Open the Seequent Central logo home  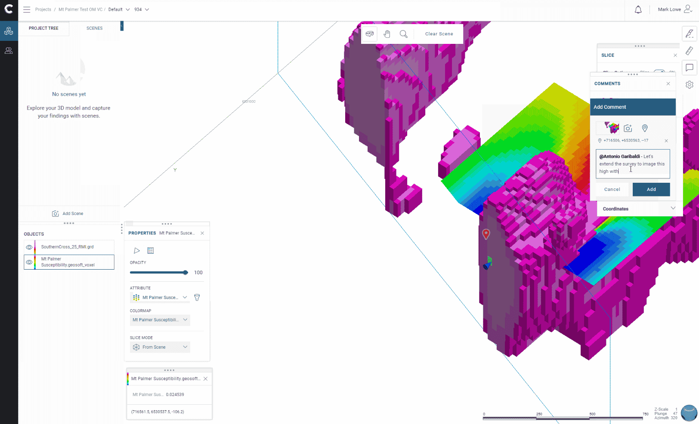[9, 9]
